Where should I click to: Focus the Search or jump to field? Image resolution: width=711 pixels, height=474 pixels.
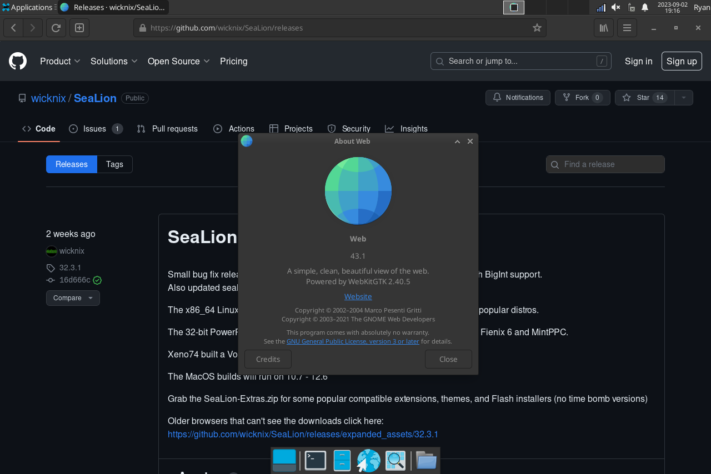521,61
